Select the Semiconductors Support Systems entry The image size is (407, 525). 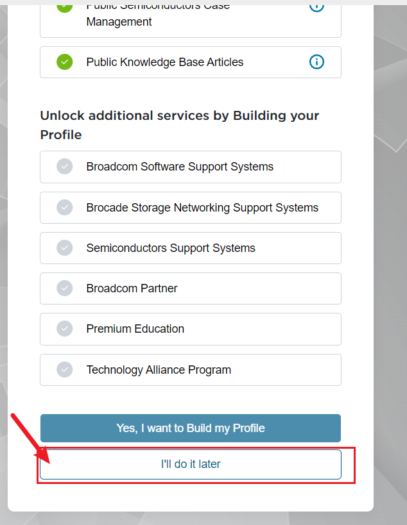click(190, 247)
